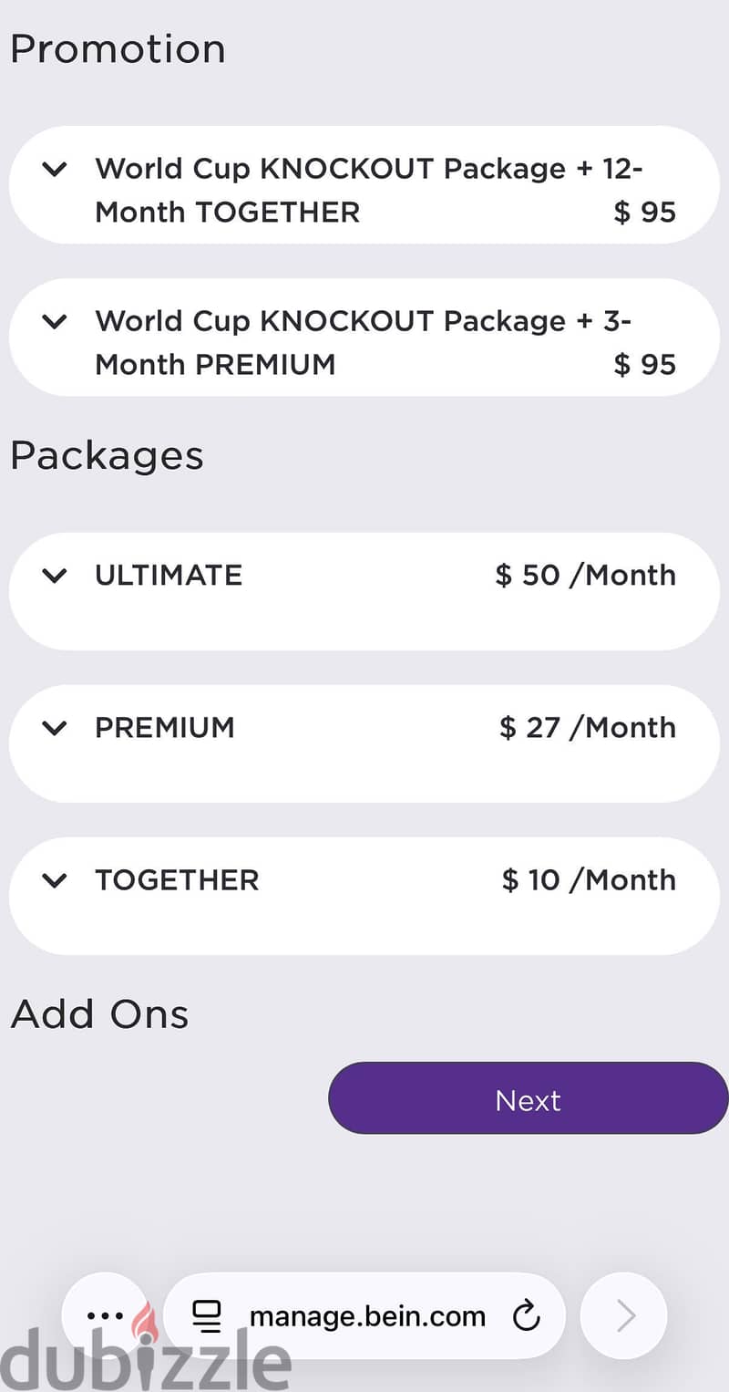
Task: Select the 12-Month TOGETHER promotion text
Action: tap(369, 190)
